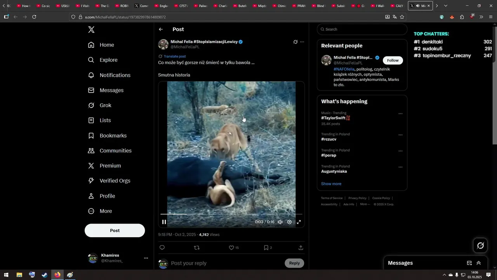Open Messages in the sidebar menu
The image size is (497, 280).
106,90
